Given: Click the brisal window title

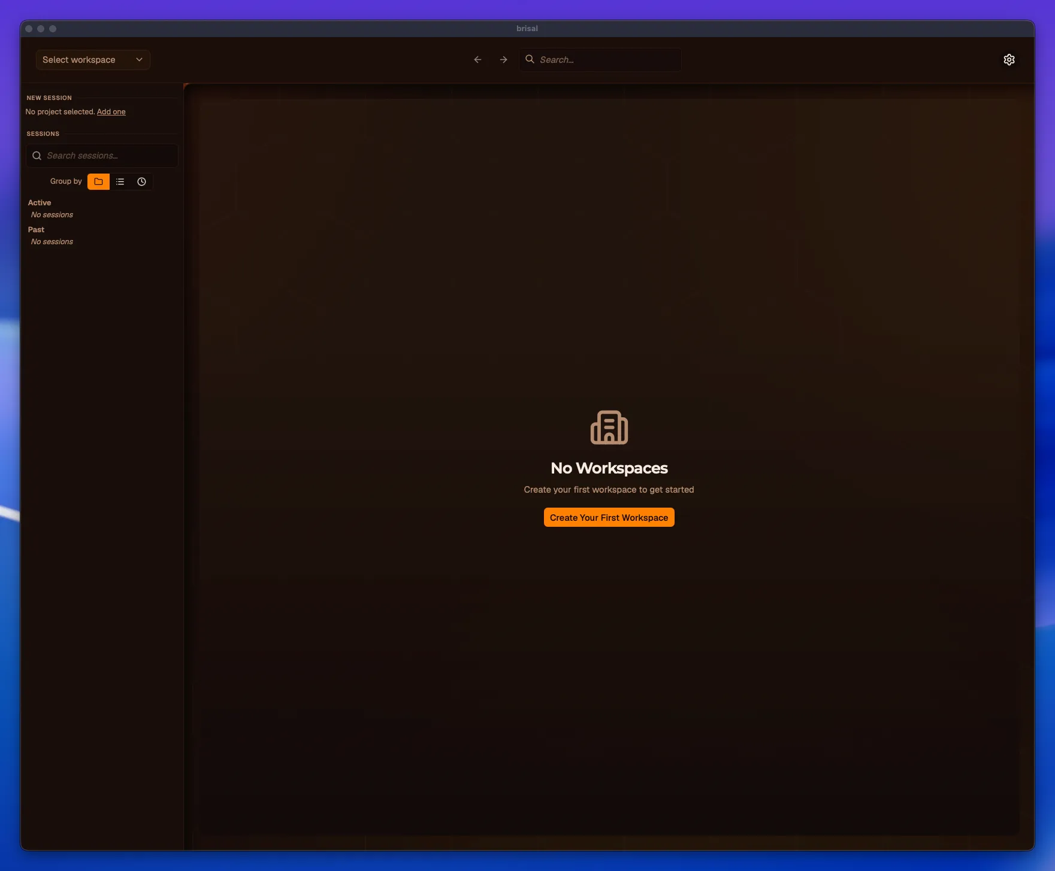Looking at the screenshot, I should [527, 29].
